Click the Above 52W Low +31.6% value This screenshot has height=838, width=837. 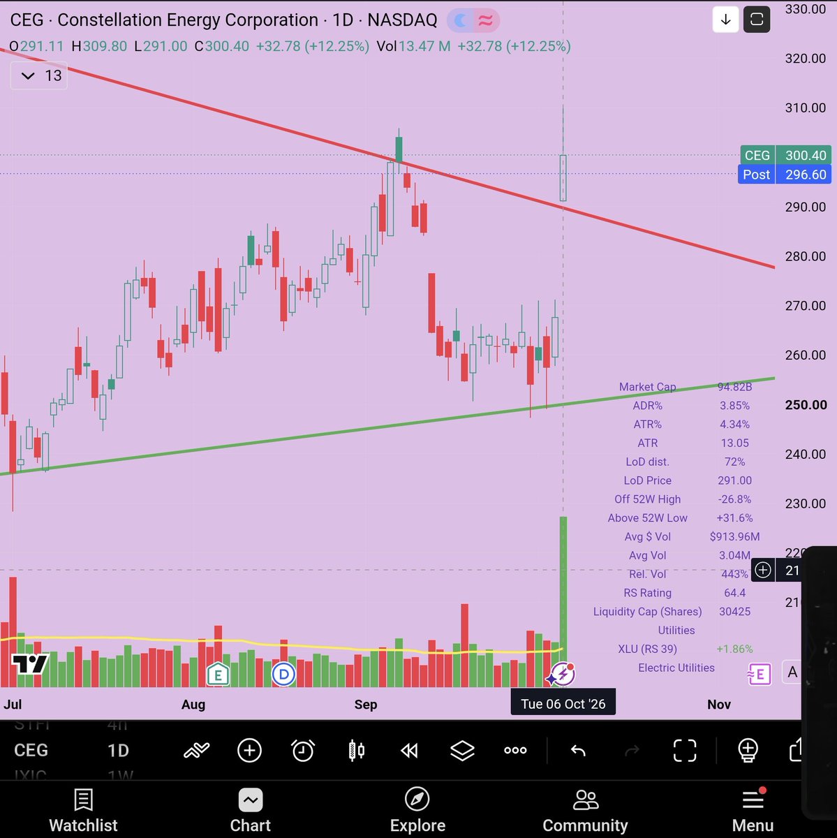tap(734, 518)
